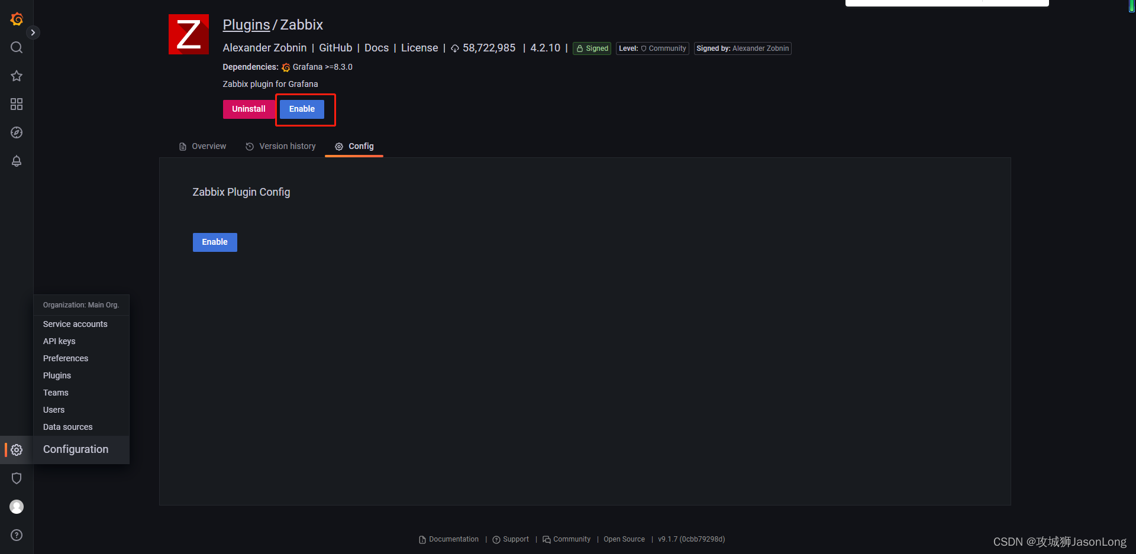The height and width of the screenshot is (554, 1136).
Task: Open the Starred dashboards icon
Action: coord(17,76)
